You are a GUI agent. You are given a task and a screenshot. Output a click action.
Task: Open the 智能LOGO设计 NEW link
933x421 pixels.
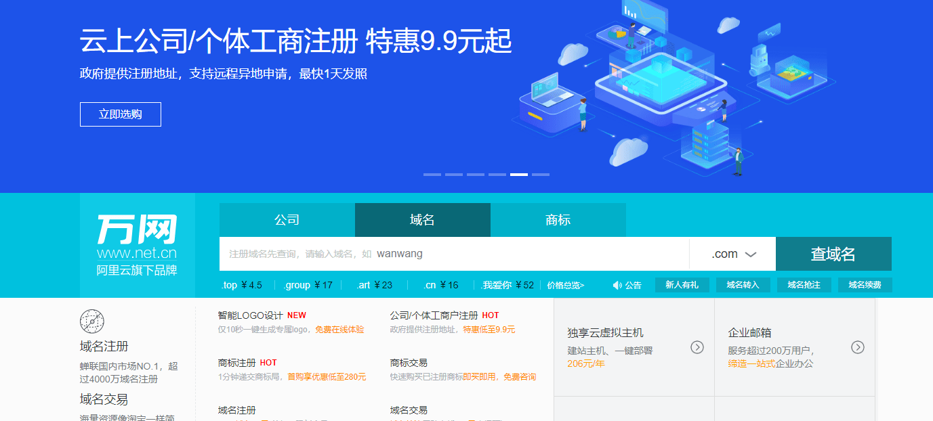pyautogui.click(x=262, y=315)
